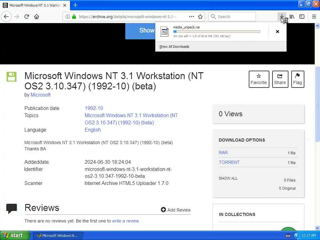Share this archive item
The image size is (320, 240).
(280, 79)
